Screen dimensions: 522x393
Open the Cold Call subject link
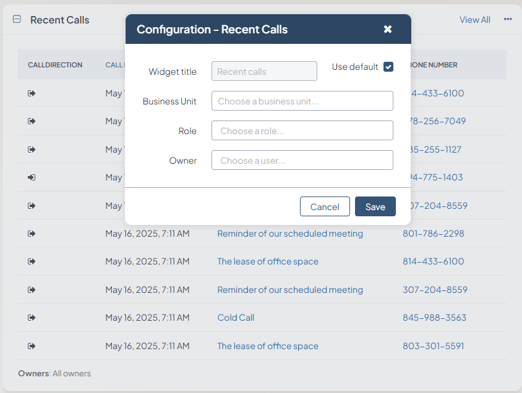tap(236, 318)
